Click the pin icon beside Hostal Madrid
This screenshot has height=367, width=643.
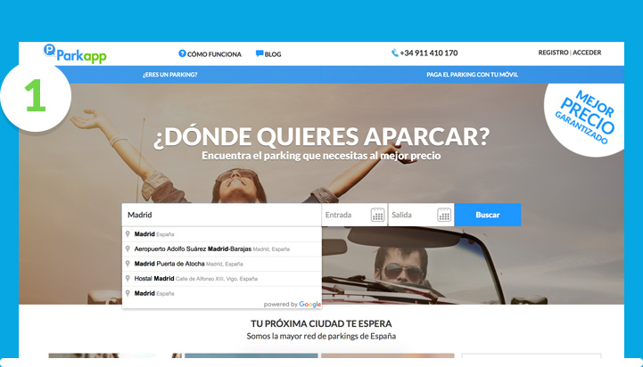pyautogui.click(x=128, y=278)
